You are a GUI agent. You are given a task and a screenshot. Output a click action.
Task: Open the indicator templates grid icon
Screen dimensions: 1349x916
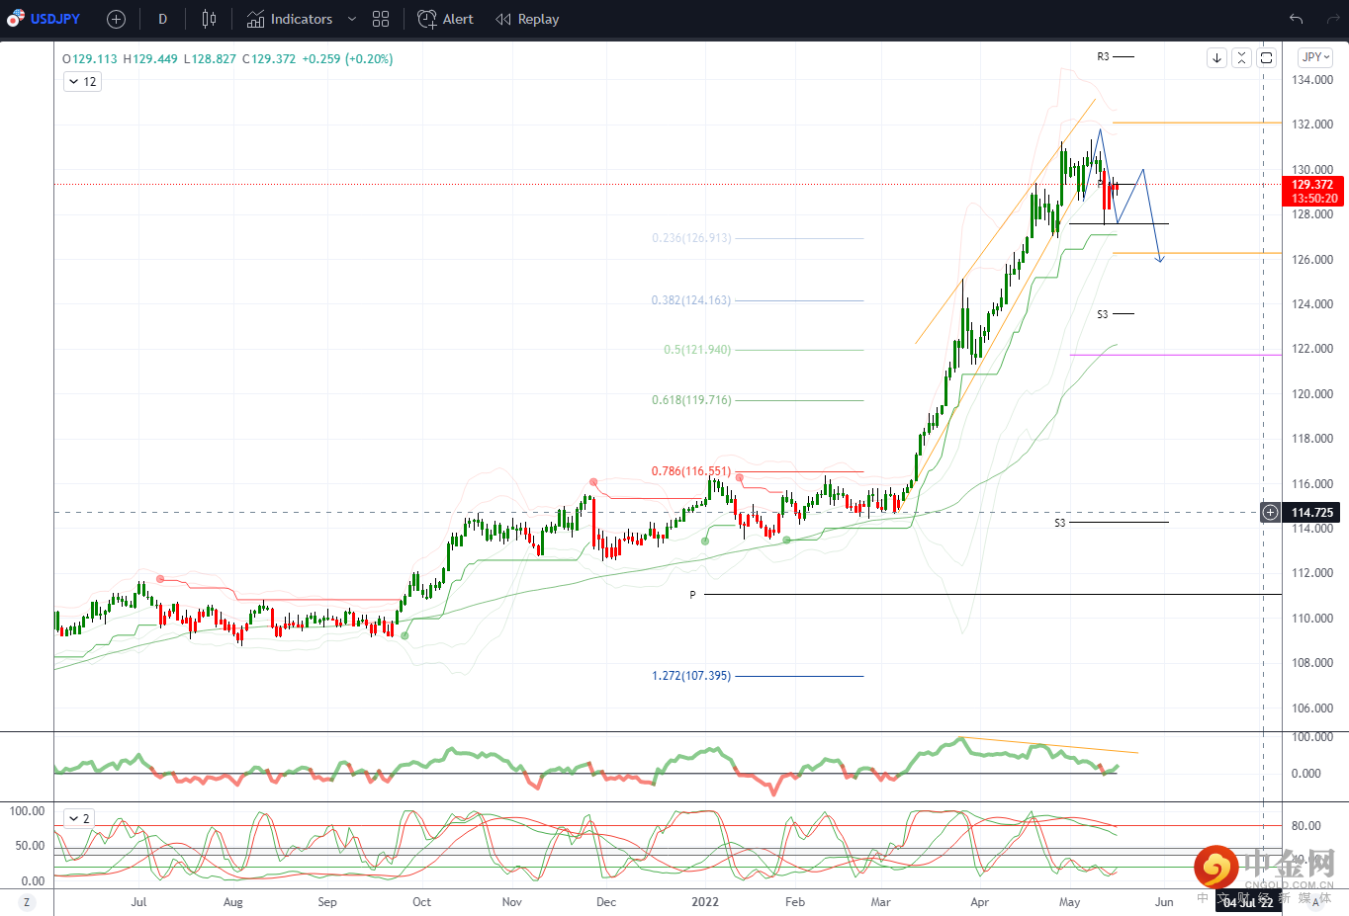[x=381, y=19]
